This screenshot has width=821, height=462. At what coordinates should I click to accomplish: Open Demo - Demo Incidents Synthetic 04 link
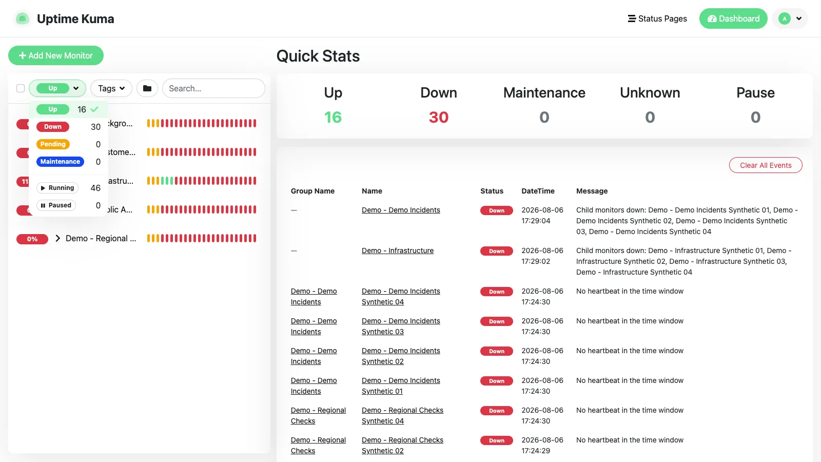pyautogui.click(x=401, y=297)
